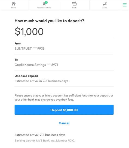This screenshot has height=148, width=129.
Task: Cancel the deposit
Action: (64, 123)
